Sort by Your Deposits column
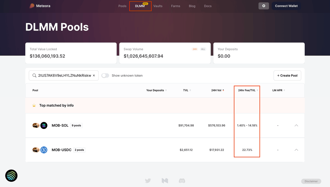 pos(156,90)
